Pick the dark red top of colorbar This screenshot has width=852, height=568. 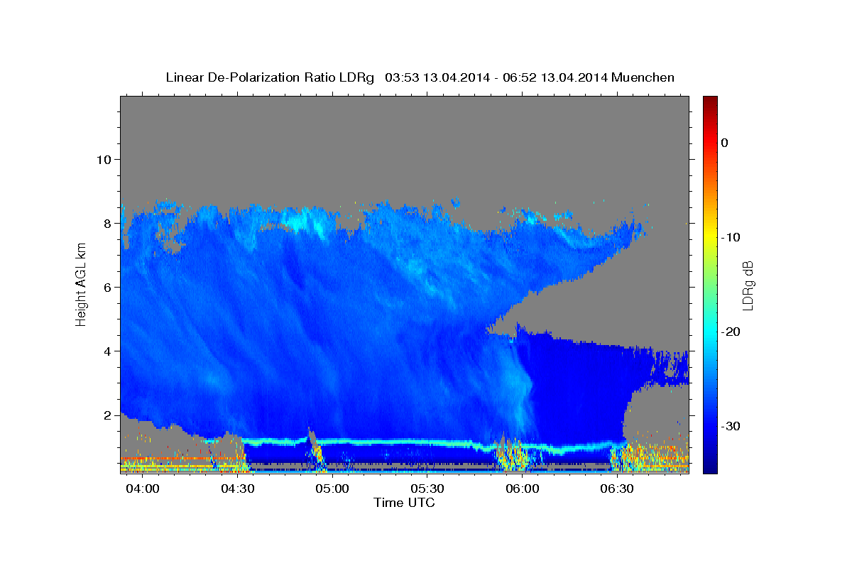710,102
